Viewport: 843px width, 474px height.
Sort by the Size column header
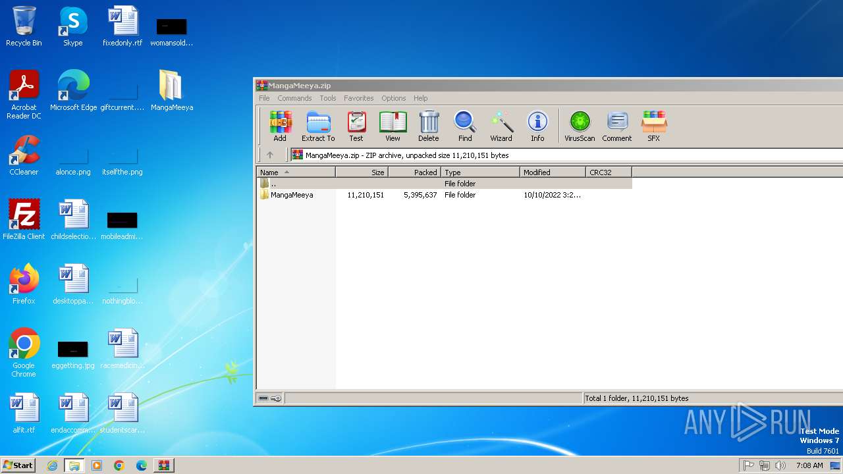(x=362, y=172)
